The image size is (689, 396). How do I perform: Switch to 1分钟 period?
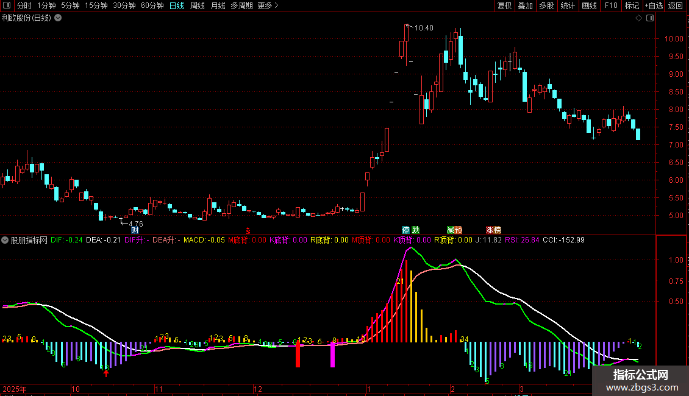[46, 5]
